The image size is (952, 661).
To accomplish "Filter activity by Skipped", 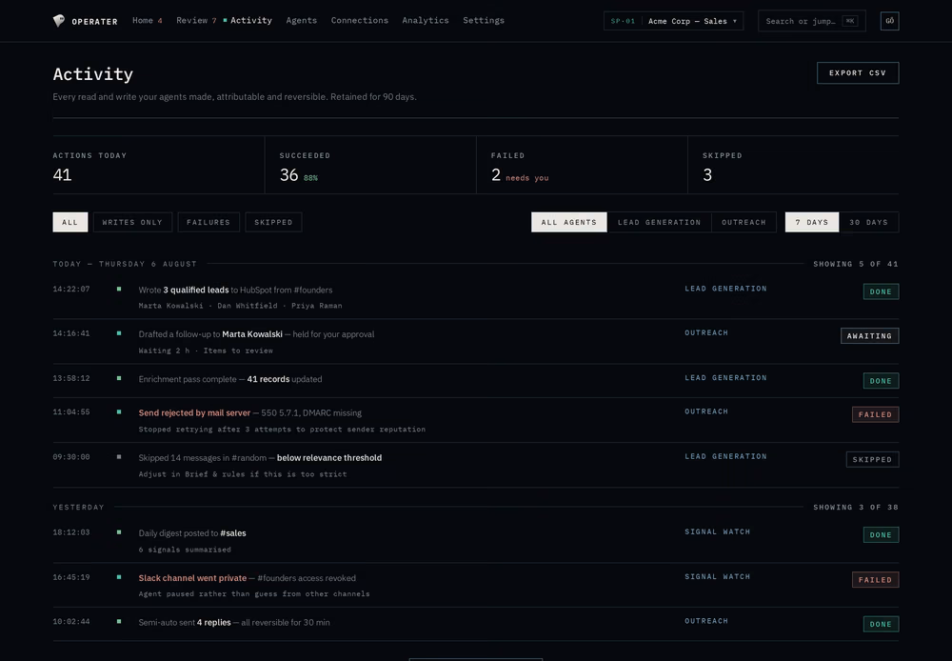I will (273, 222).
